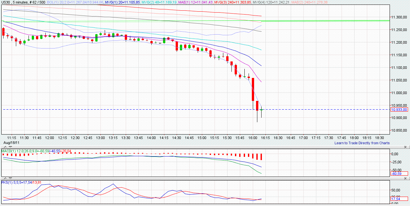Viewport: 410px width, 206px height.
Task: Click the 13:00 time axis label
Action: tap(100, 138)
